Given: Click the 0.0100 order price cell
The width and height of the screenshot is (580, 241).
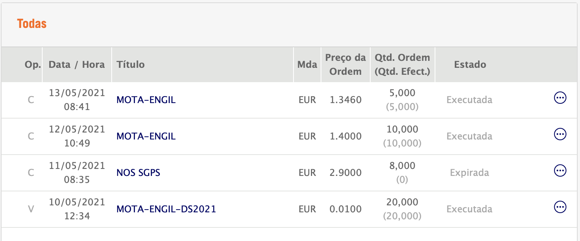Looking at the screenshot, I should pos(345,209).
